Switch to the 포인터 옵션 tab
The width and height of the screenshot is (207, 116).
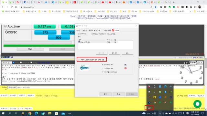coord(93,30)
